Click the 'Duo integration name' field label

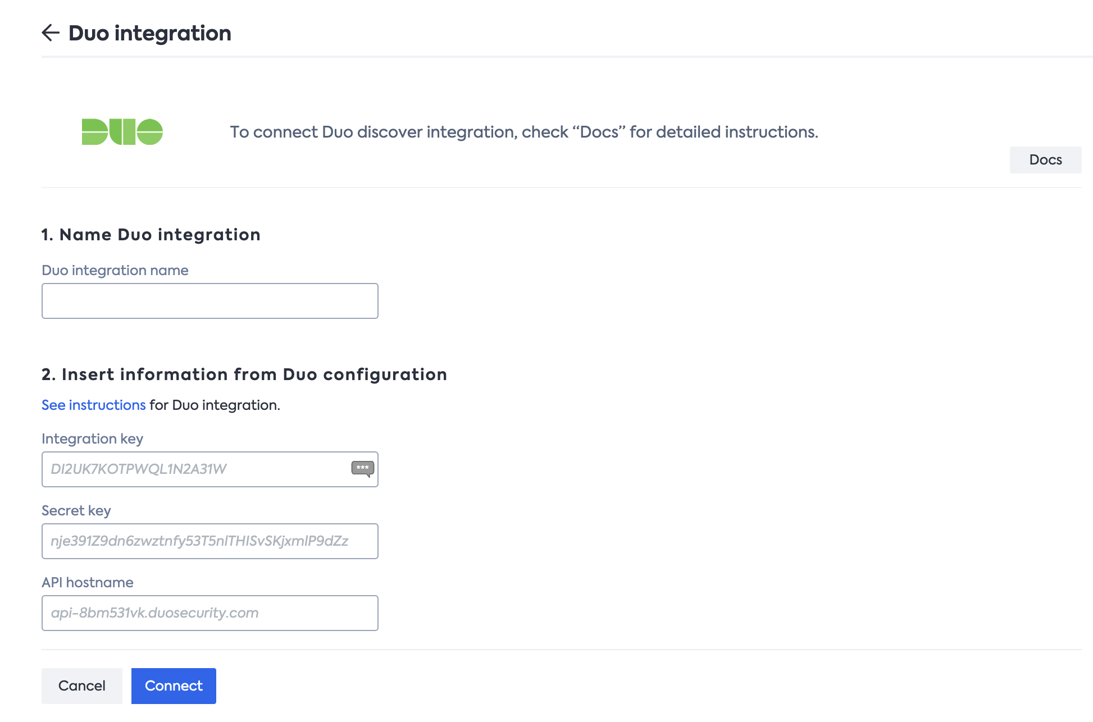click(115, 271)
